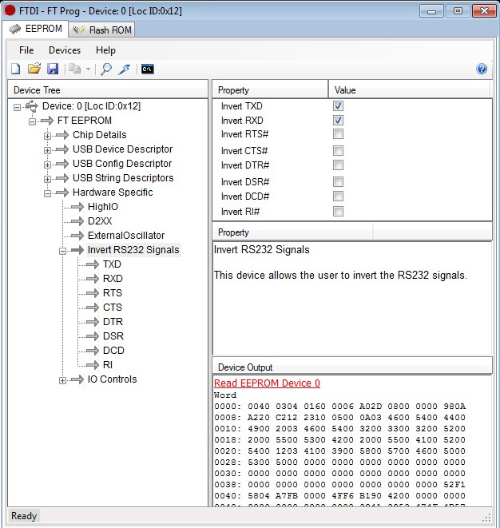Click the Device Output panel header
Viewport: 500px width, 528px height.
(x=352, y=367)
